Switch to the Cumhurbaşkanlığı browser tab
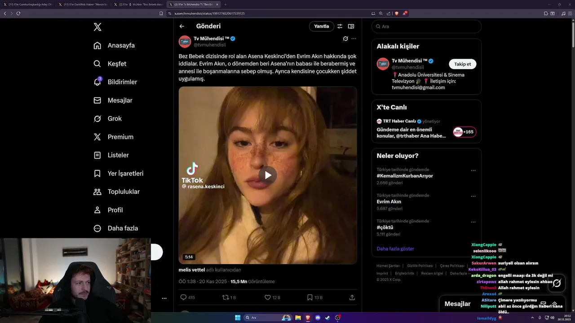The height and width of the screenshot is (323, 575). pyautogui.click(x=27, y=4)
